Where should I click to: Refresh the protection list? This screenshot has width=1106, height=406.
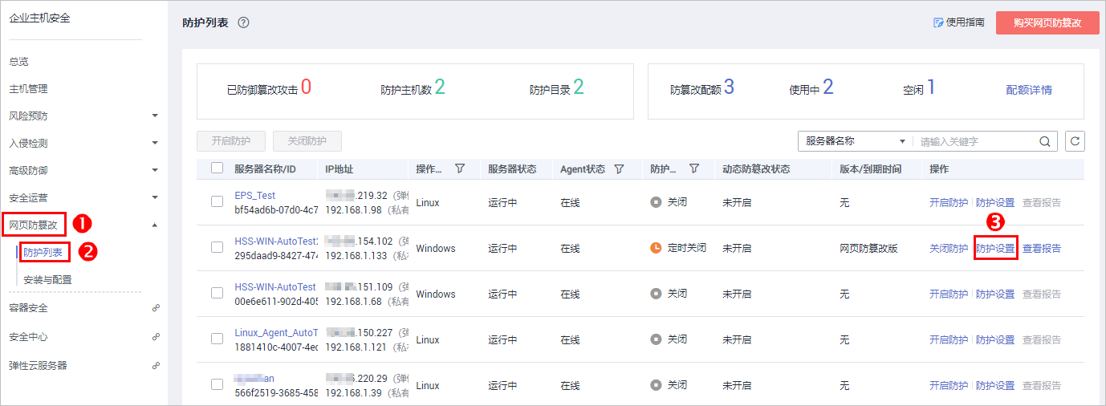coord(1076,141)
